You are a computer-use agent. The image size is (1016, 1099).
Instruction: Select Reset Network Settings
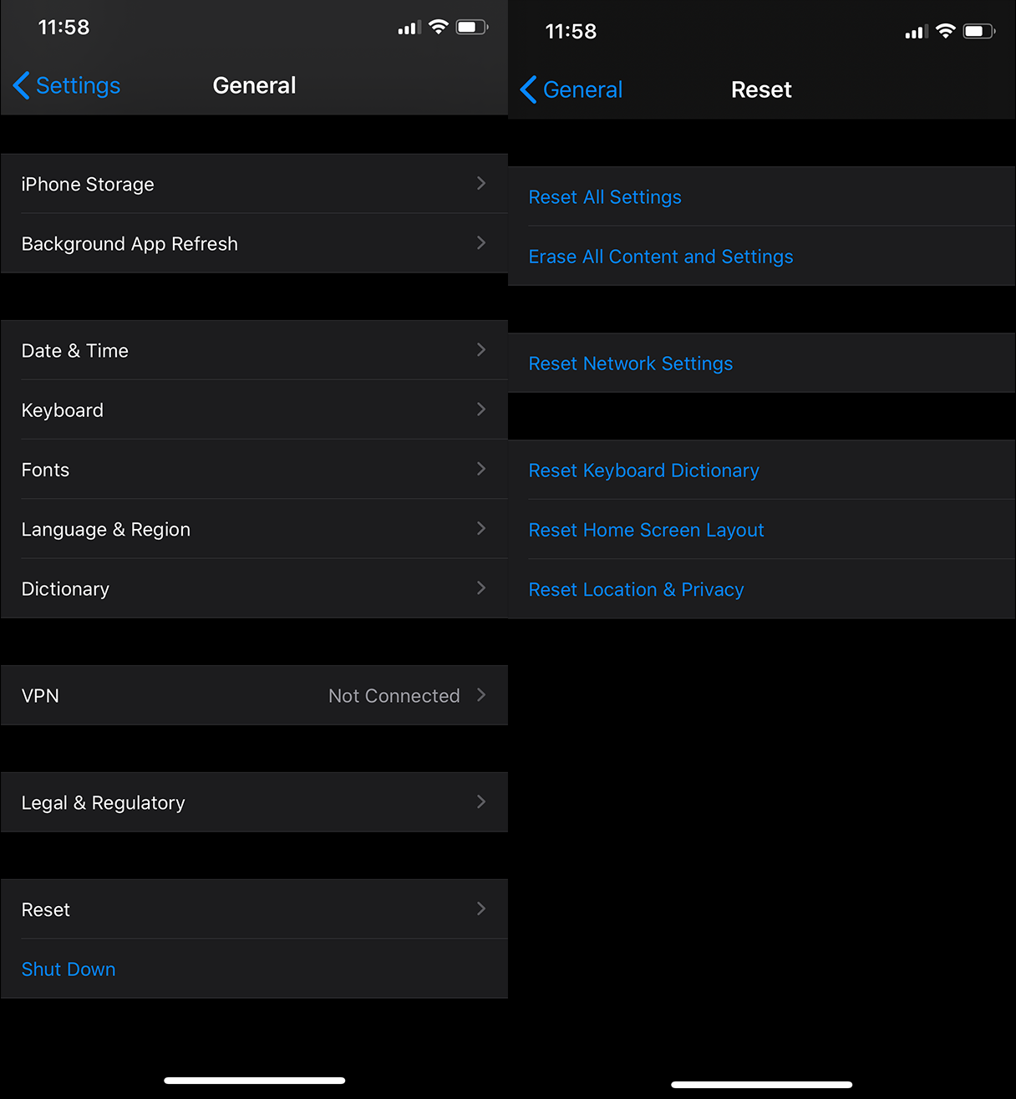[x=631, y=363]
